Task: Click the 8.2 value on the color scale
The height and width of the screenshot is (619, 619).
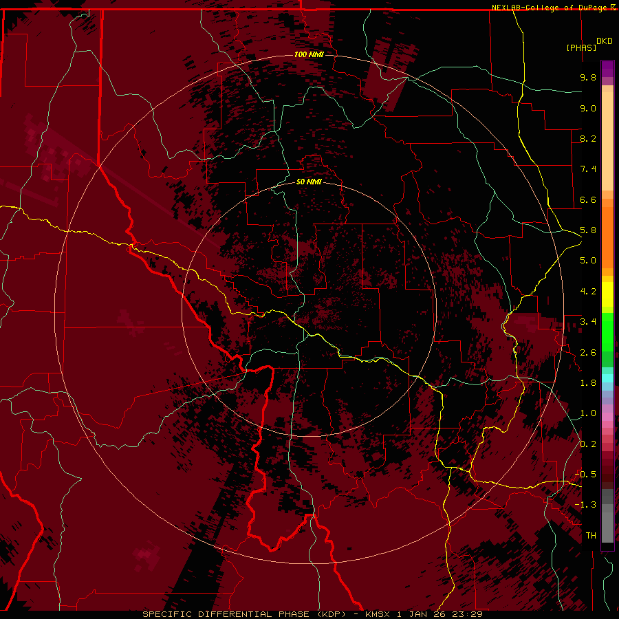Action: (x=588, y=138)
